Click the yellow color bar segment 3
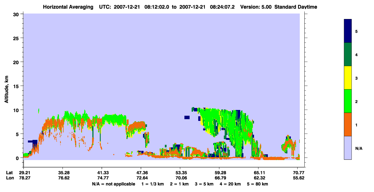 (348, 78)
